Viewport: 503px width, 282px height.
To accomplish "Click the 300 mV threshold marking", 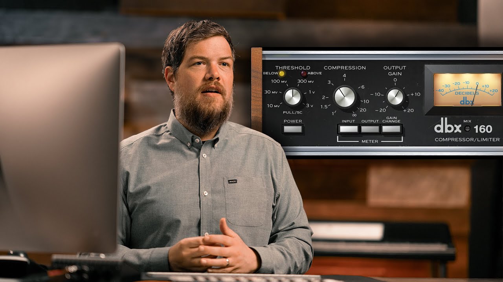I will click(x=306, y=81).
